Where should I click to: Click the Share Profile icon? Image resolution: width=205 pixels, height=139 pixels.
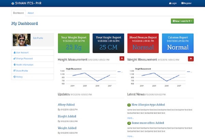pos(14,71)
